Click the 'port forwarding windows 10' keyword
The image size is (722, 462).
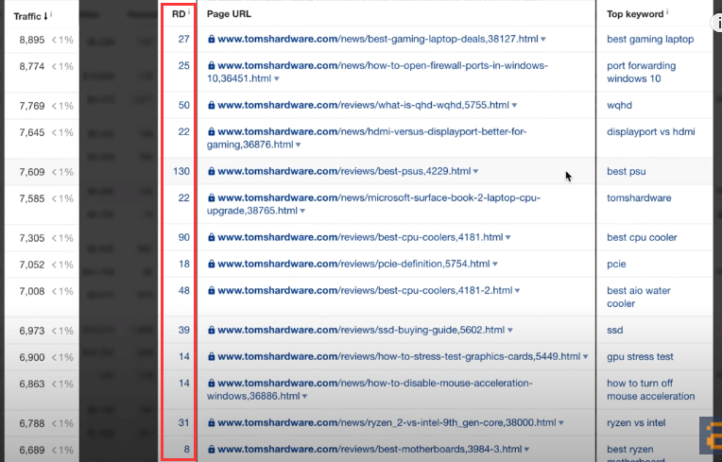[641, 72]
